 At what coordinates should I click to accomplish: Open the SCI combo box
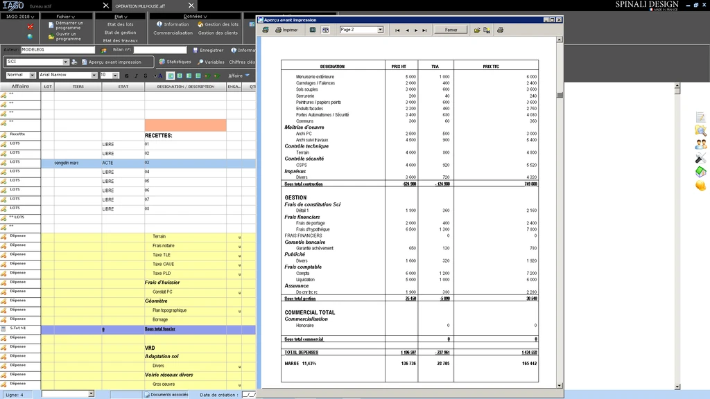pyautogui.click(x=66, y=62)
